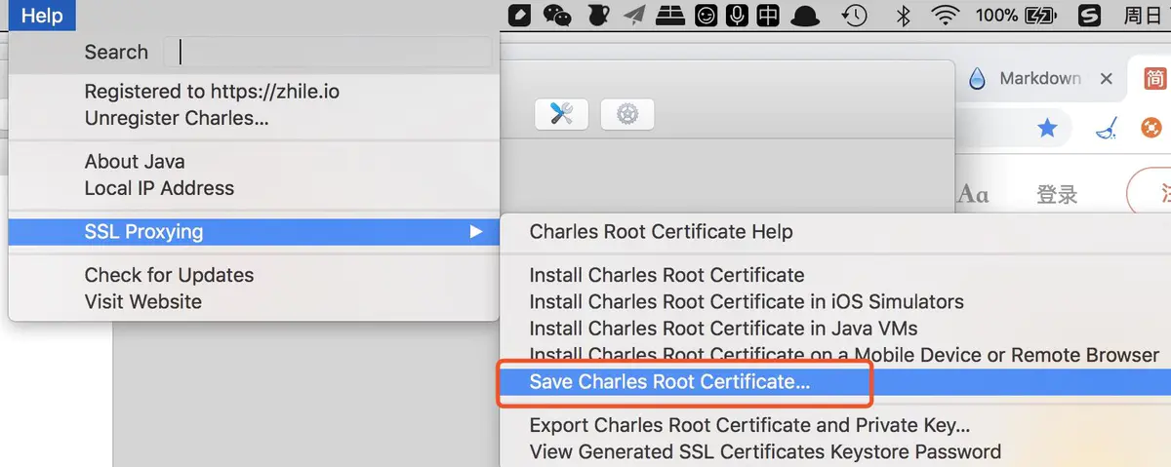Switch to the 简 browser tab
Screen dimensions: 1171x467
[1154, 79]
